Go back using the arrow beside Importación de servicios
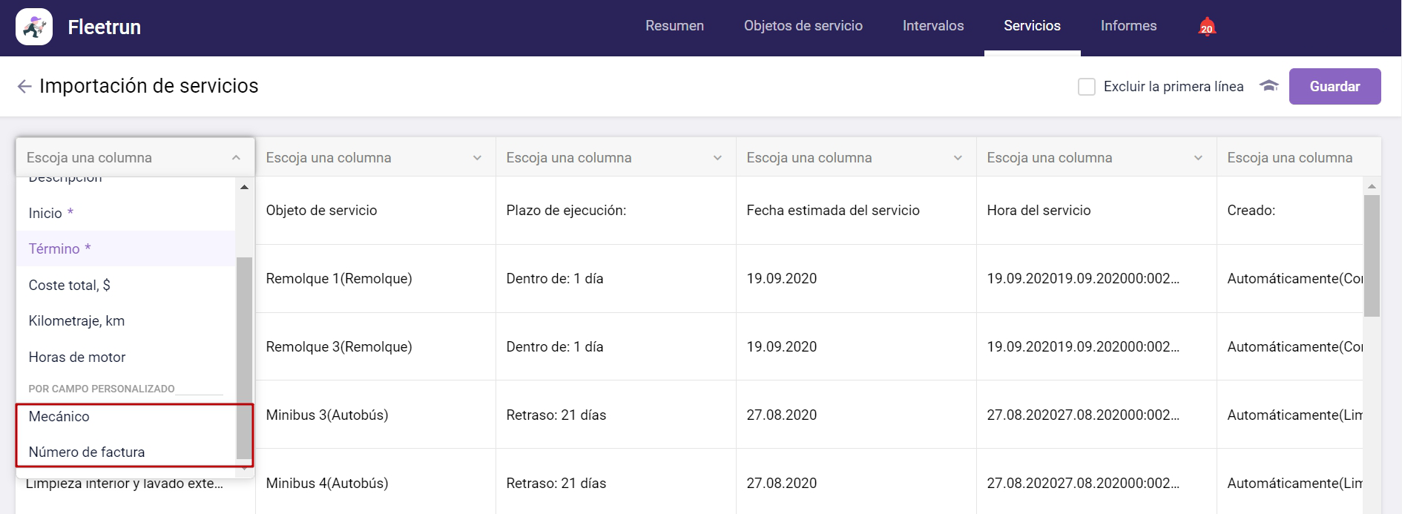 24,87
